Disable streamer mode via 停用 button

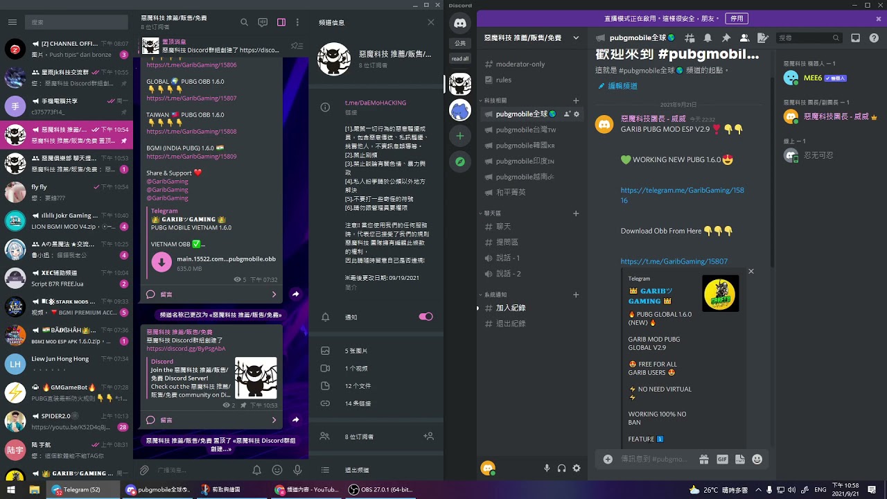[737, 19]
